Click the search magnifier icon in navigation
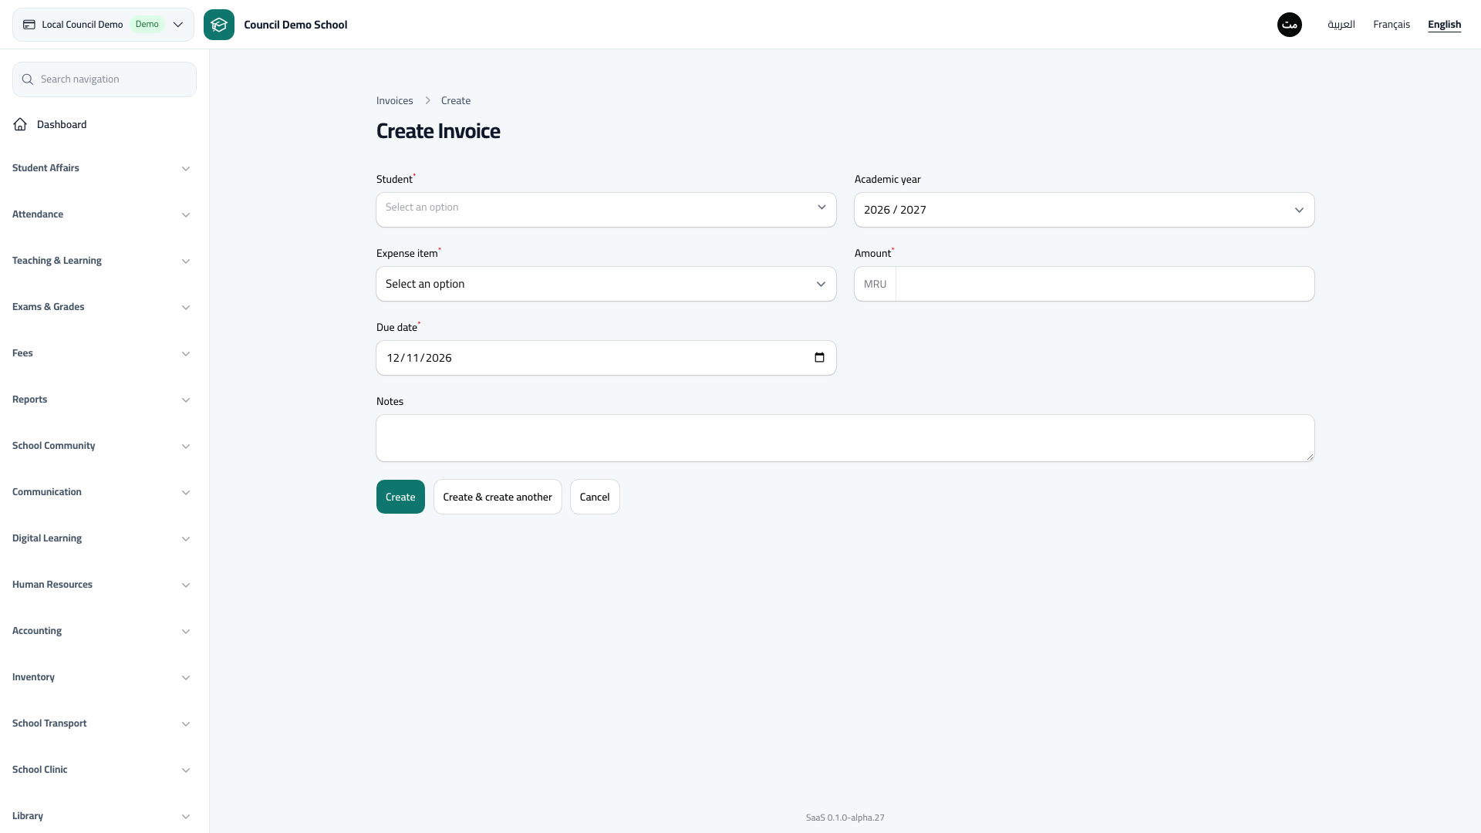 click(x=28, y=79)
